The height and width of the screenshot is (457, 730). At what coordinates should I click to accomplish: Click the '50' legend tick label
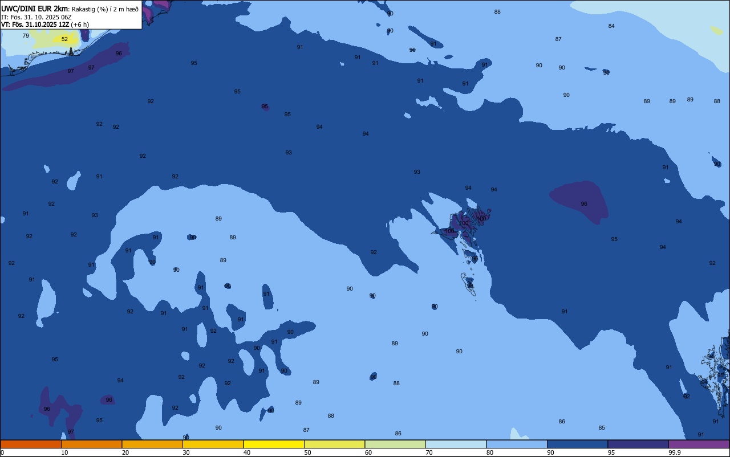(307, 452)
